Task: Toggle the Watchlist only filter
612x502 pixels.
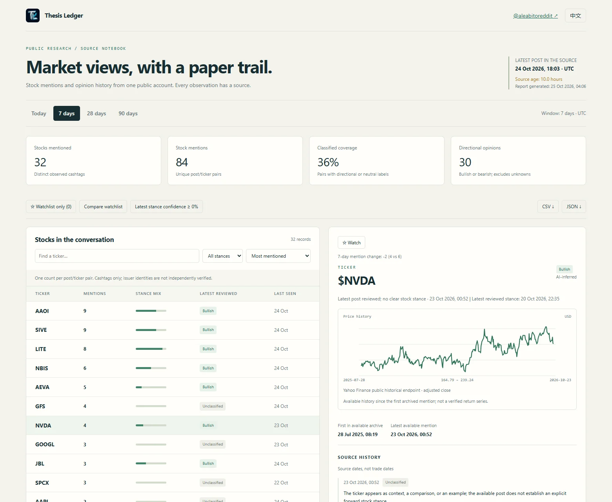Action: (x=51, y=207)
